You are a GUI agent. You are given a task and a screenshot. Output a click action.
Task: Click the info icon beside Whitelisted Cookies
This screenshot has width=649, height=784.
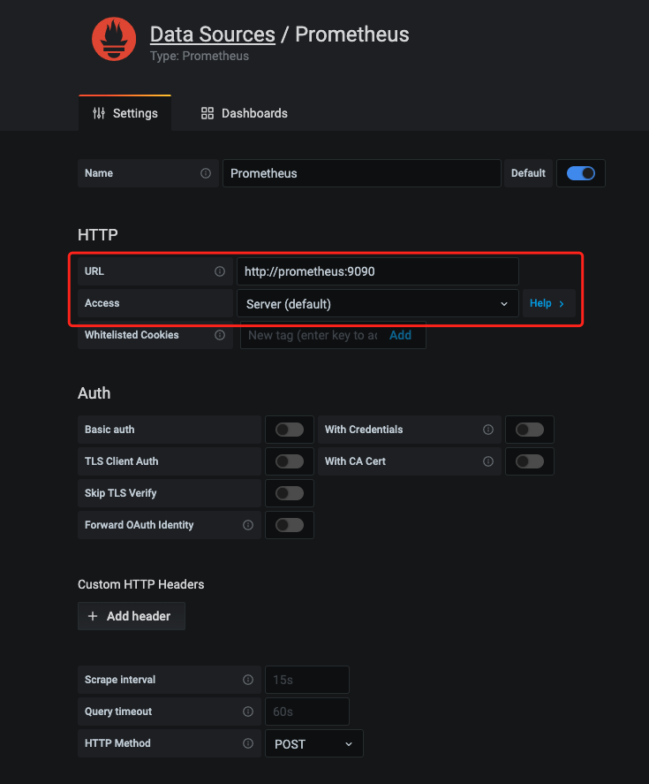pyautogui.click(x=219, y=335)
